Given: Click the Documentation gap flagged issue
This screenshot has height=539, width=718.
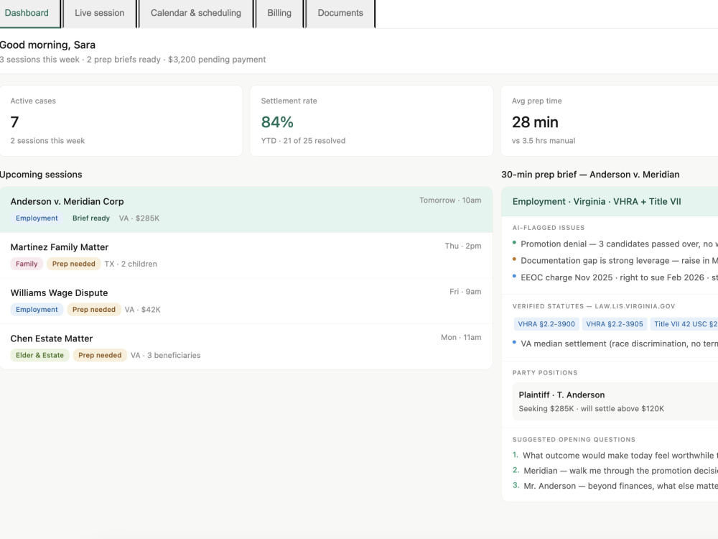Looking at the screenshot, I should (x=615, y=260).
